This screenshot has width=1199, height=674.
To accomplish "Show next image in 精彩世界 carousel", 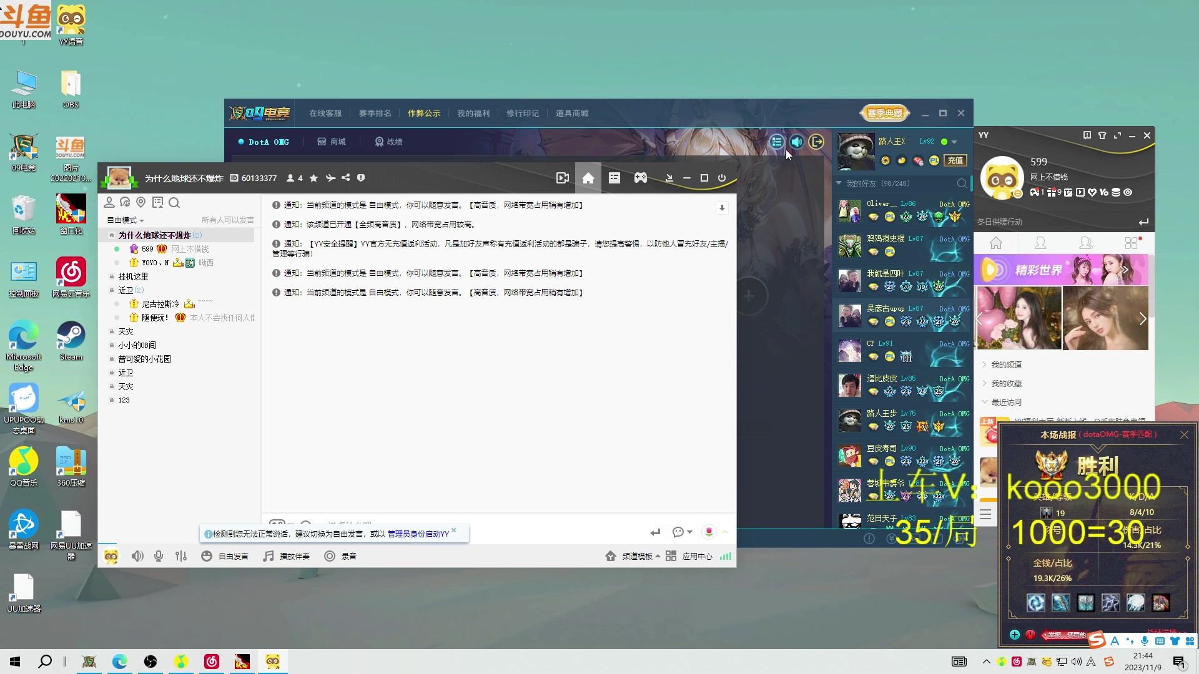I will (1142, 319).
